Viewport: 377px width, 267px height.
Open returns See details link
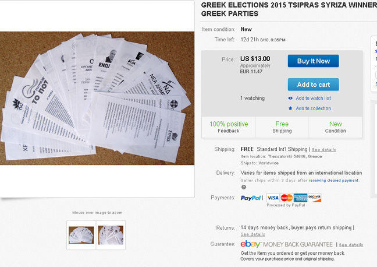click(252, 234)
